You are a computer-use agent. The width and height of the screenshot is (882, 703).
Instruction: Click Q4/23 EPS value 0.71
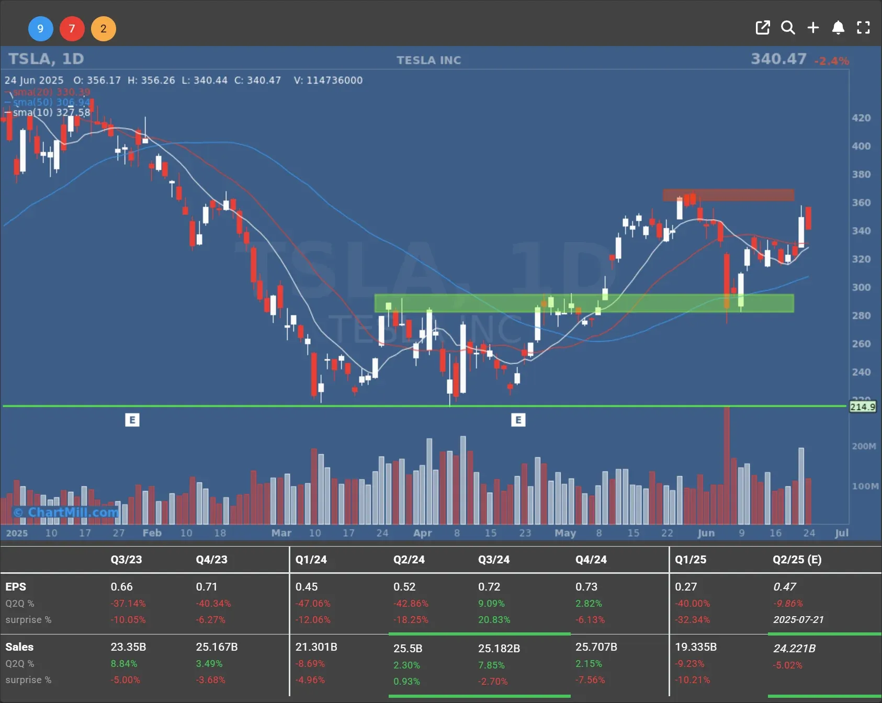point(207,587)
